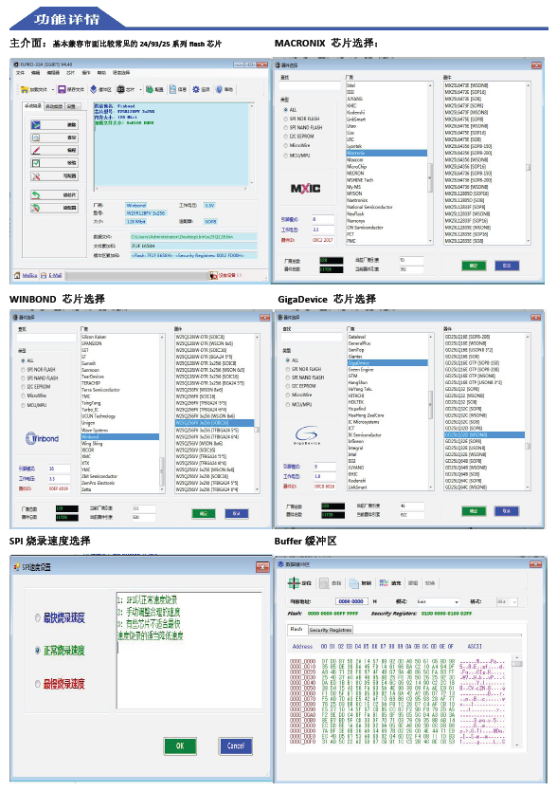The width and height of the screenshot is (557, 791).
Task: Select MicroWire in WINBOND chip dialog
Action: tap(34, 395)
